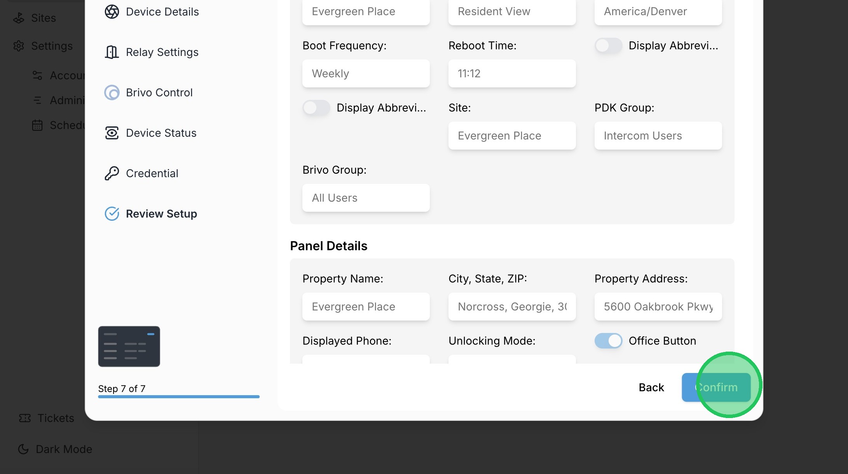Click the Dark Mode moon icon
The height and width of the screenshot is (474, 848).
click(23, 449)
